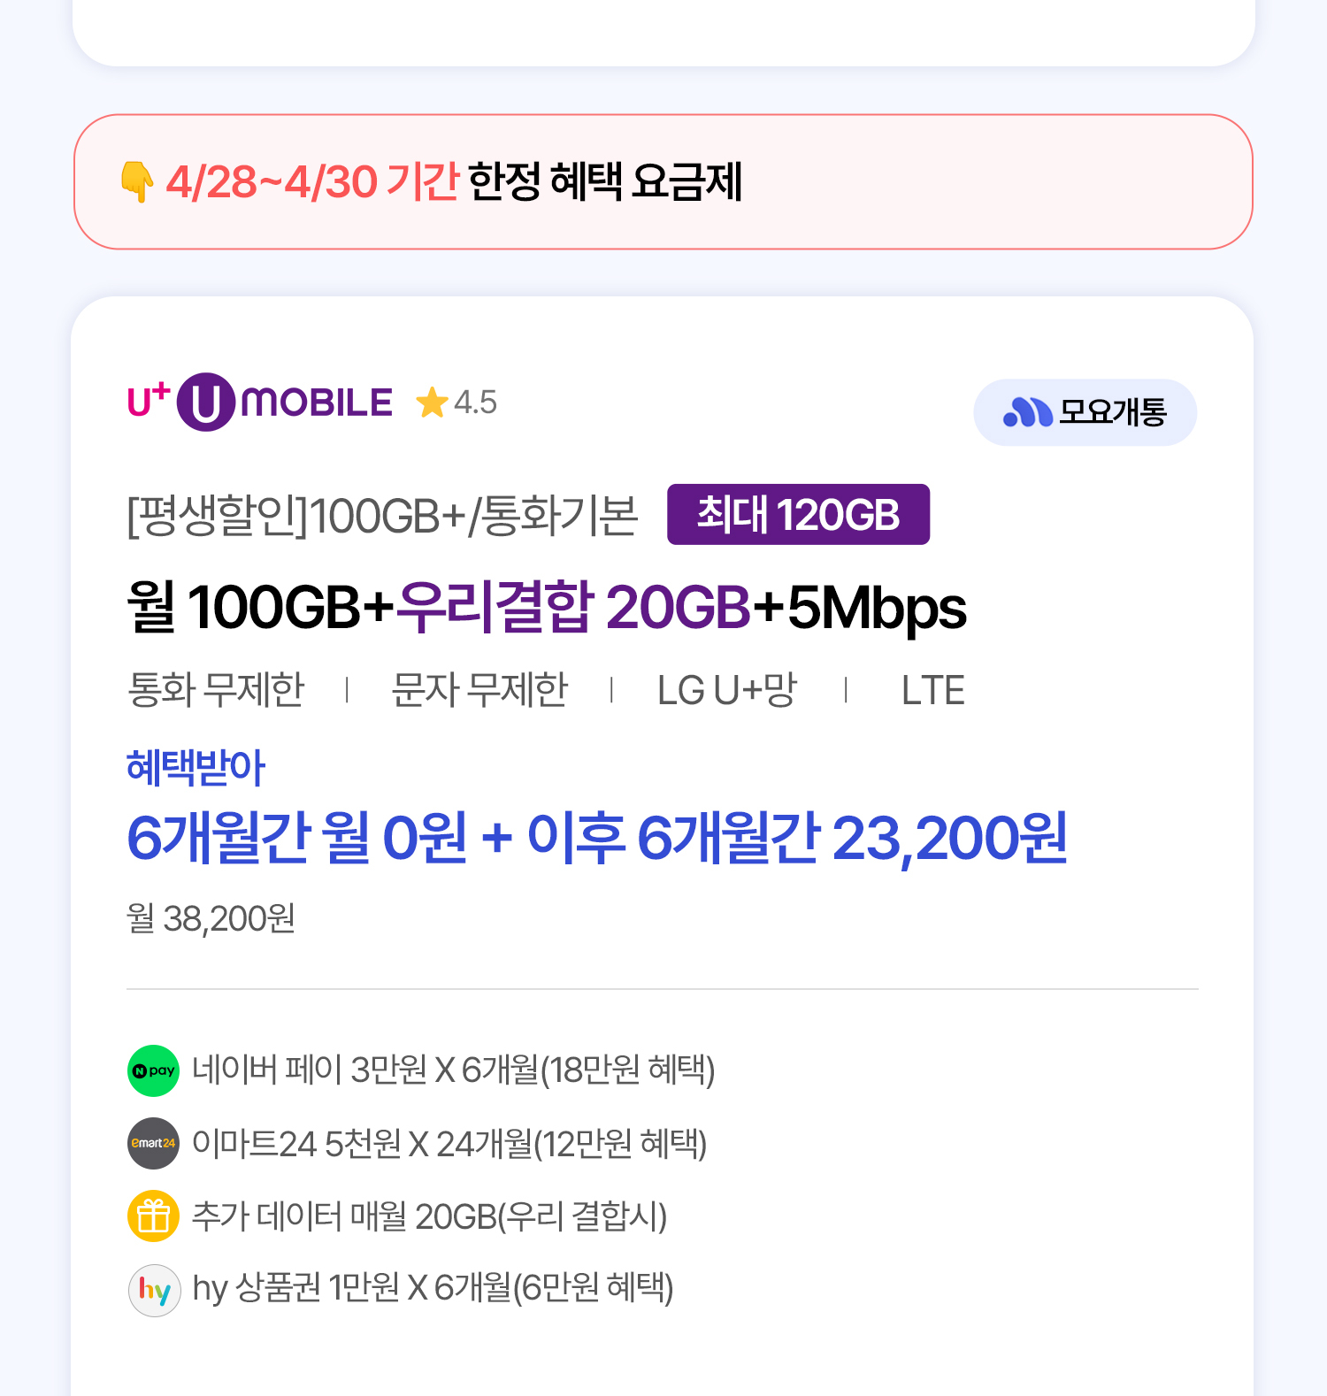The height and width of the screenshot is (1396, 1327).
Task: Click the 이마트24 5천원 X 24개월 benefit
Action: point(449,1144)
